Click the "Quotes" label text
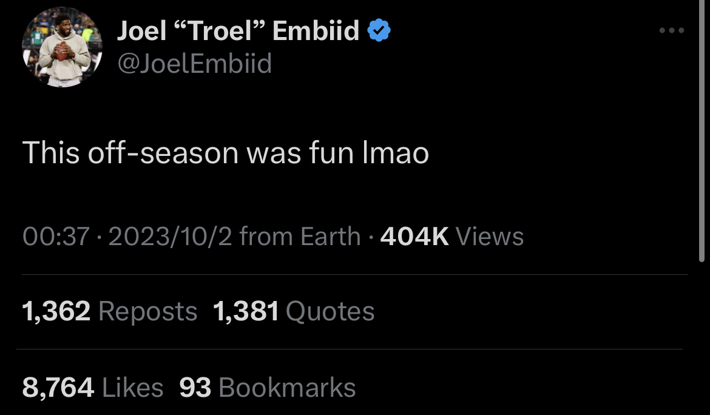This screenshot has height=415, width=710. click(330, 312)
